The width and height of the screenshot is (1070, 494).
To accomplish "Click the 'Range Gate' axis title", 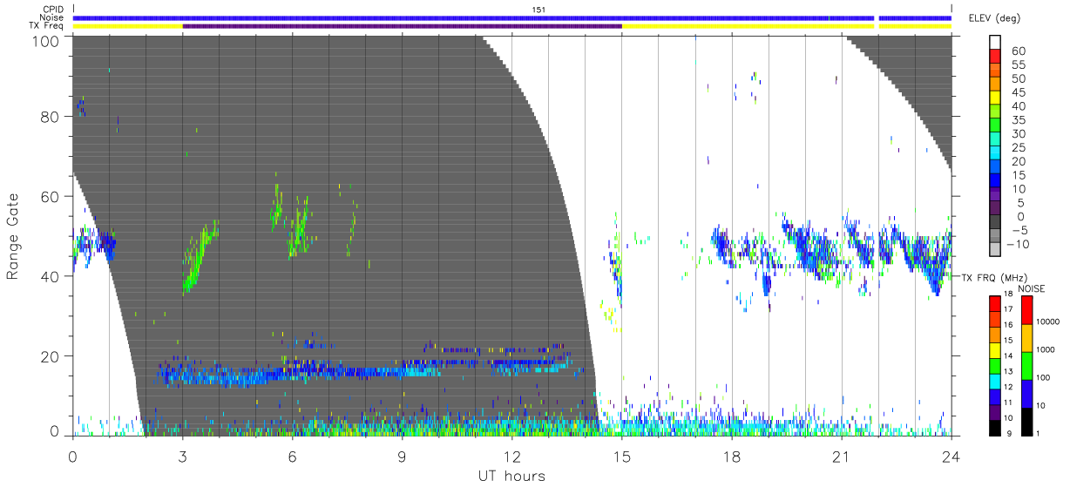I will coord(13,235).
